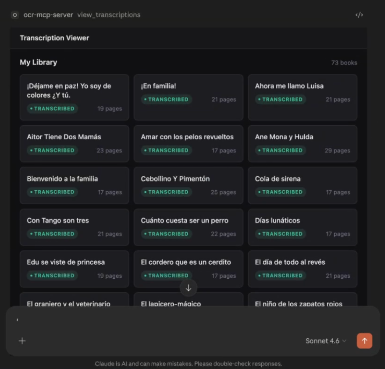Click TRANSCRIBED badge on Edu se viste de princesa
385x369 pixels.
(x=52, y=276)
